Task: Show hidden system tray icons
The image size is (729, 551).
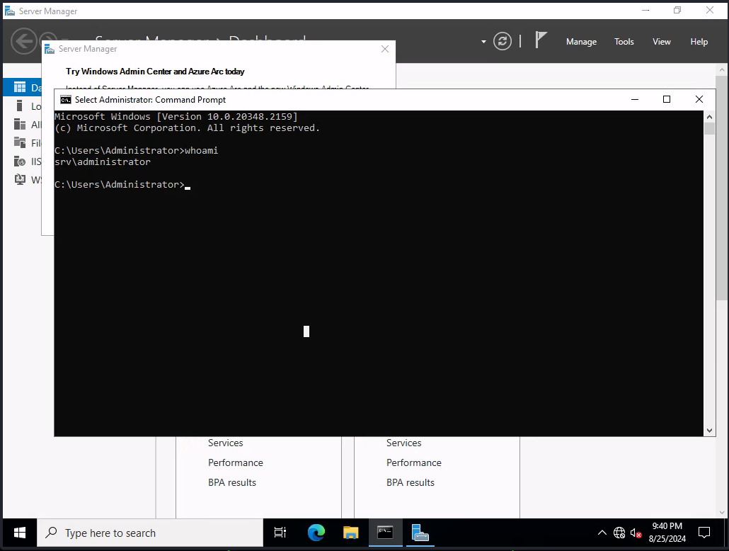Action: coord(602,533)
